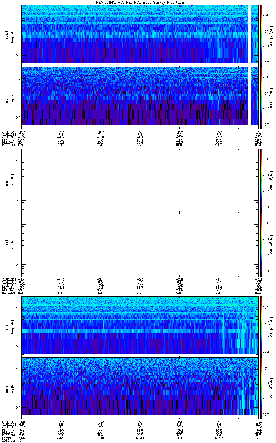The width and height of the screenshot is (276, 443).
Task: Click the vertical data spike in THD BII panel
Action: (199, 243)
